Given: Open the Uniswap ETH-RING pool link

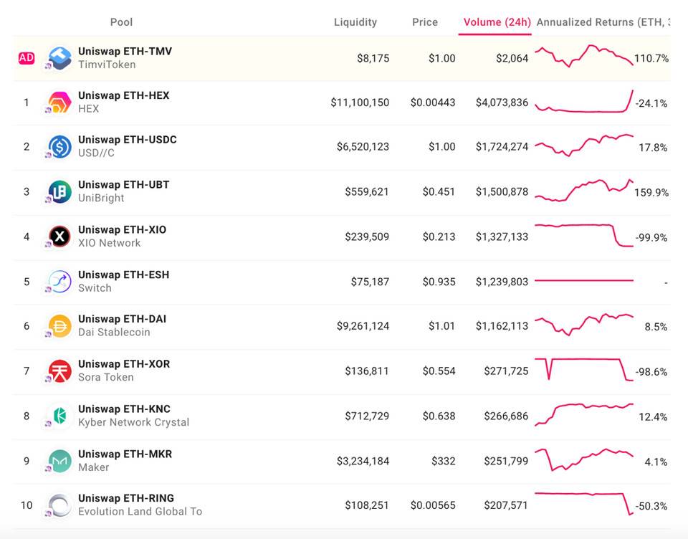Looking at the screenshot, I should pos(126,498).
